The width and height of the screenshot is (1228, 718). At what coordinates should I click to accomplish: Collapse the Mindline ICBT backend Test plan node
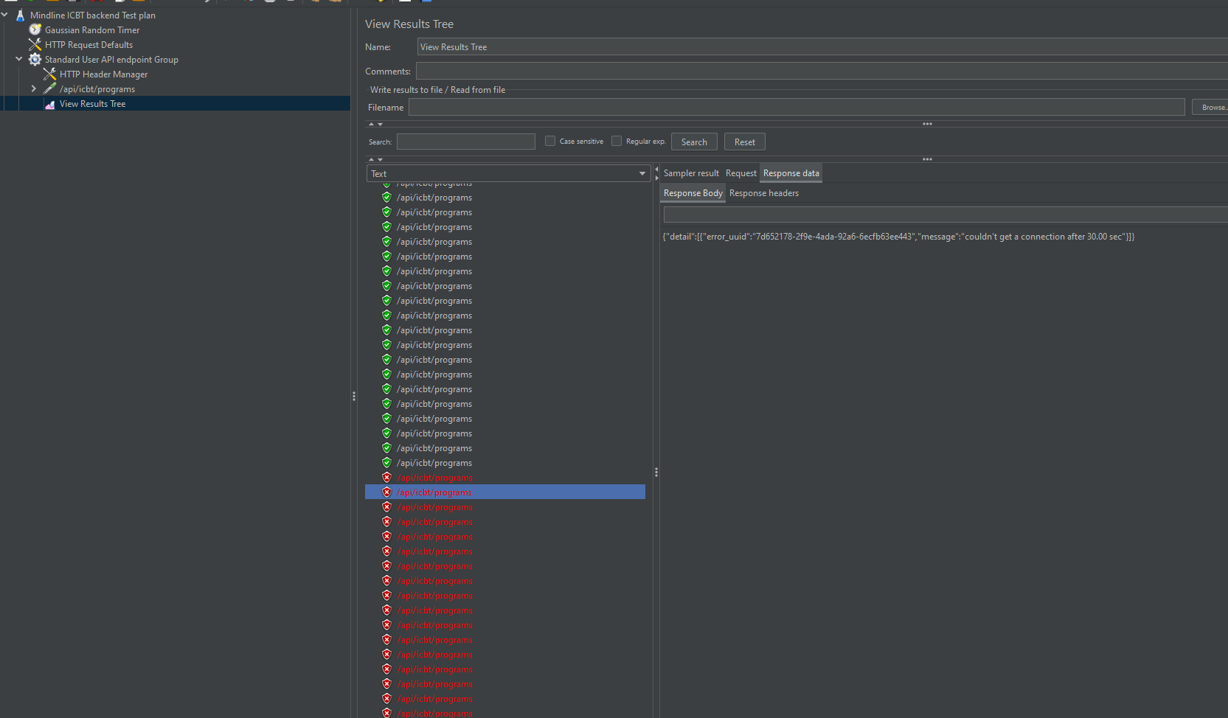4,15
